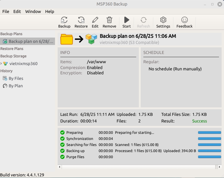The image size is (224, 178).
Task: Open the Window menu
Action: 33,11
